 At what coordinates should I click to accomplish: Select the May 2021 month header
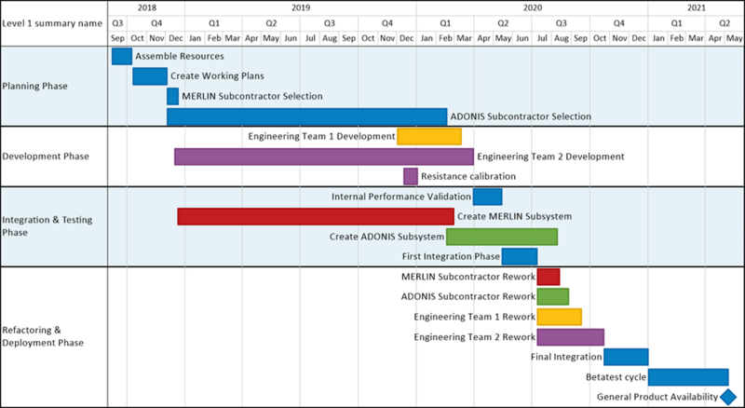(735, 38)
